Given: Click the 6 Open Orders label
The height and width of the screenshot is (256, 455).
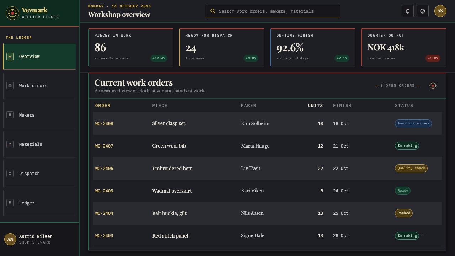Looking at the screenshot, I should [x=398, y=86].
